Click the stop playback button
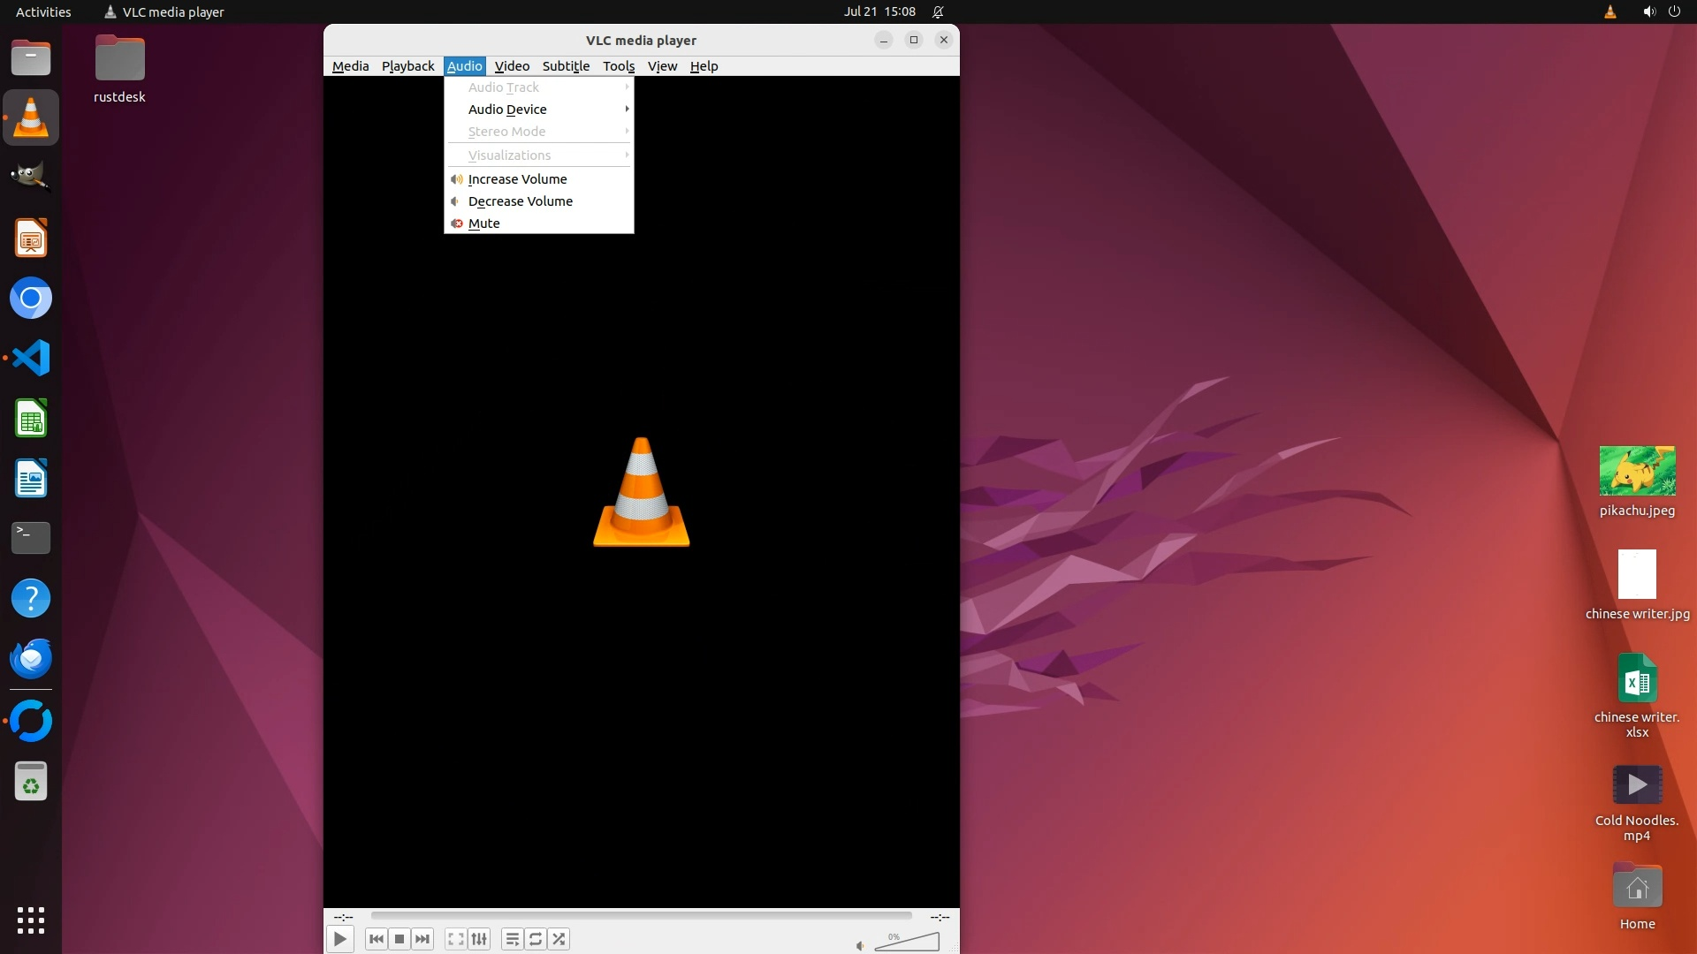Screen dimensions: 1697x954 click(400, 939)
